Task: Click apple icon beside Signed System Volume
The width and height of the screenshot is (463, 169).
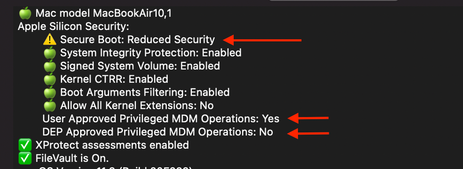Action: click(x=50, y=66)
